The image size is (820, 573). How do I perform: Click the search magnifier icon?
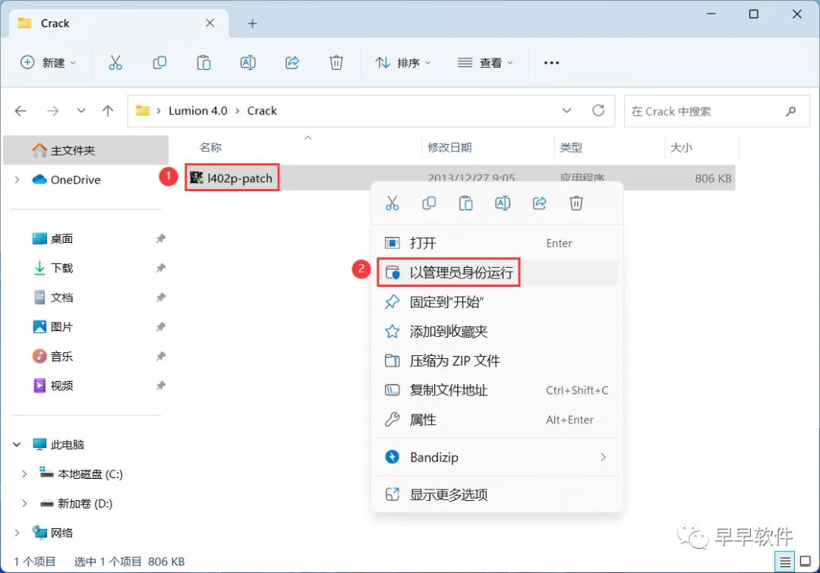790,111
